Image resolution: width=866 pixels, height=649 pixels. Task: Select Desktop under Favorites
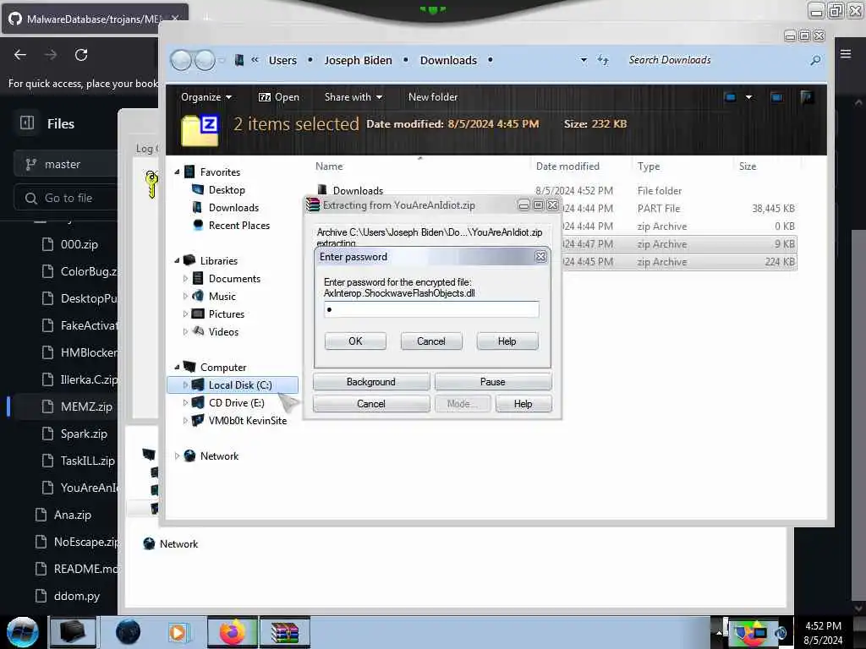[227, 190]
